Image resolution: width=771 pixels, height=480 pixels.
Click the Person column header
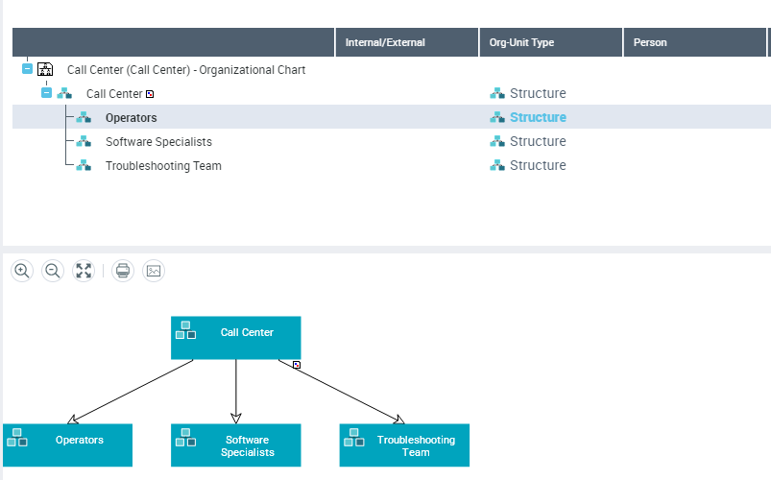pos(650,42)
